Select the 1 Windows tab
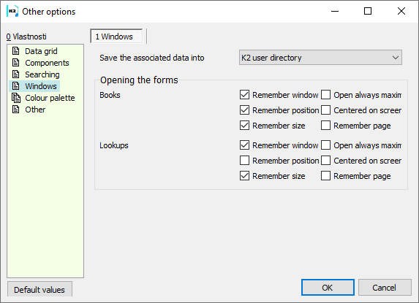Image resolution: width=419 pixels, height=303 pixels. coord(116,37)
